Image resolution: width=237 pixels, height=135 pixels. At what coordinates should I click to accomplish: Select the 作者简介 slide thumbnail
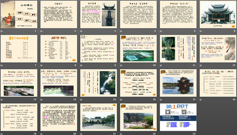tap(59, 14)
